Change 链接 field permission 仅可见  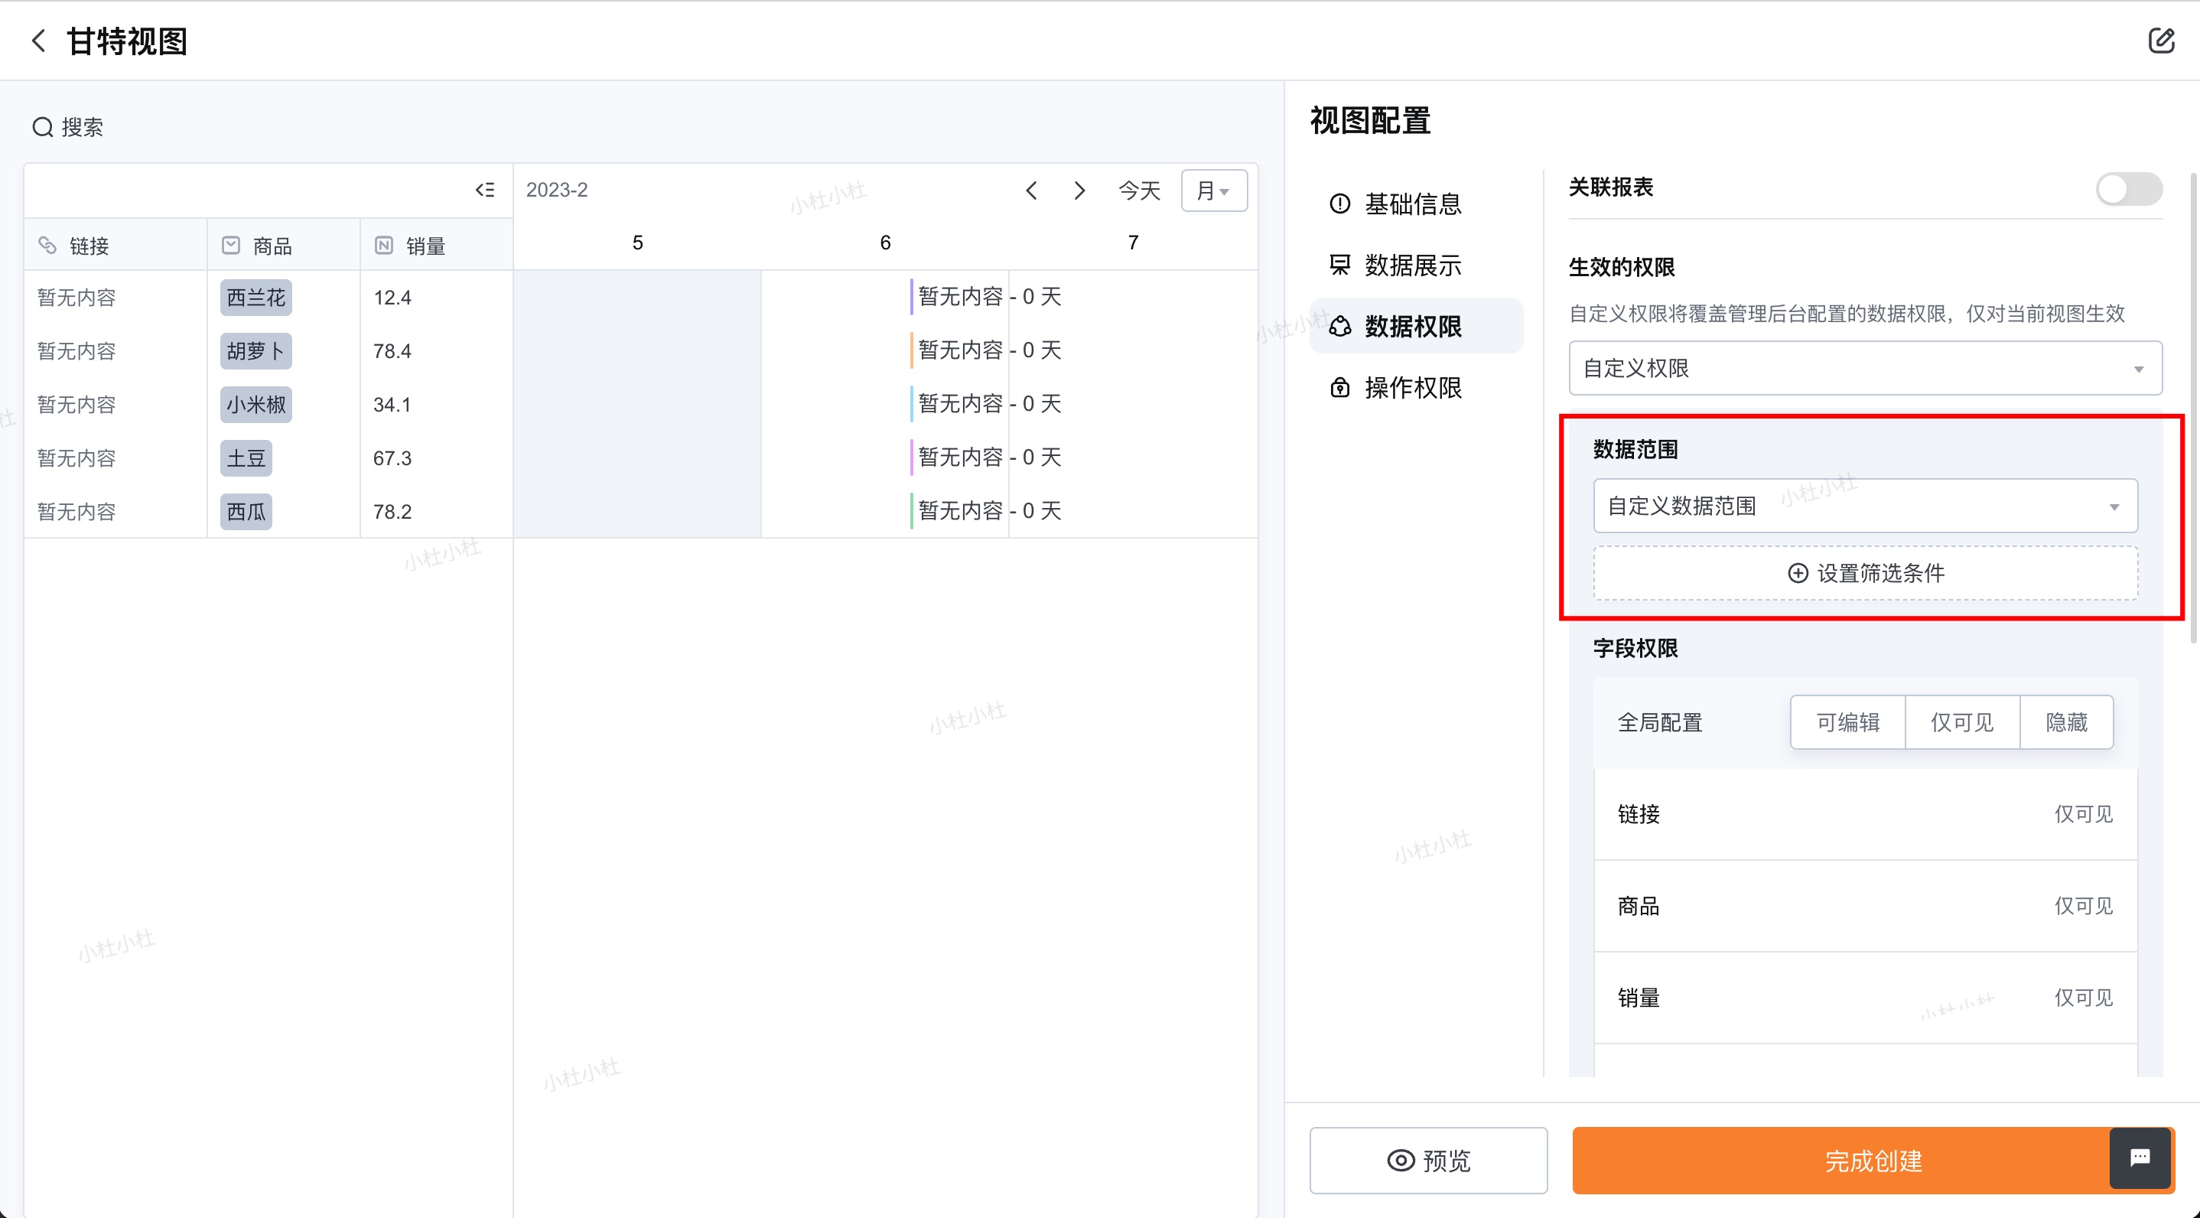click(x=2083, y=814)
